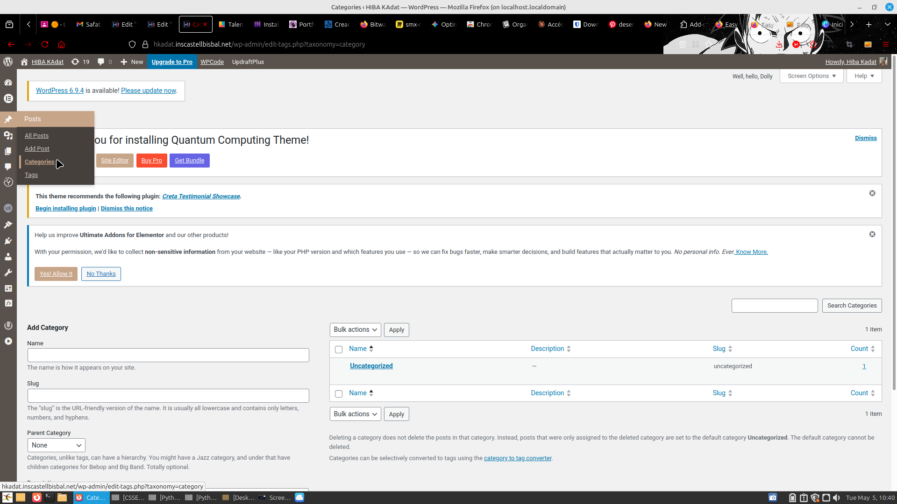The height and width of the screenshot is (504, 897).
Task: Open the top Bulk actions dropdown
Action: (x=355, y=330)
